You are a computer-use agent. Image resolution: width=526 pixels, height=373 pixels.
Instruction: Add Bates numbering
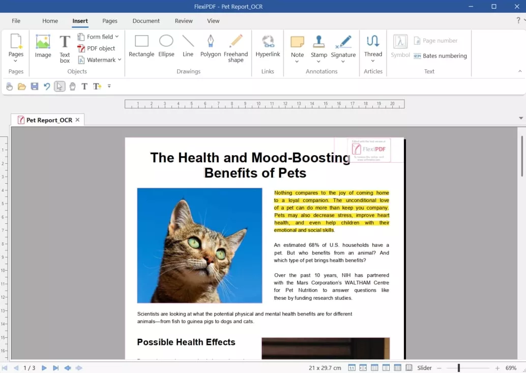pos(440,55)
